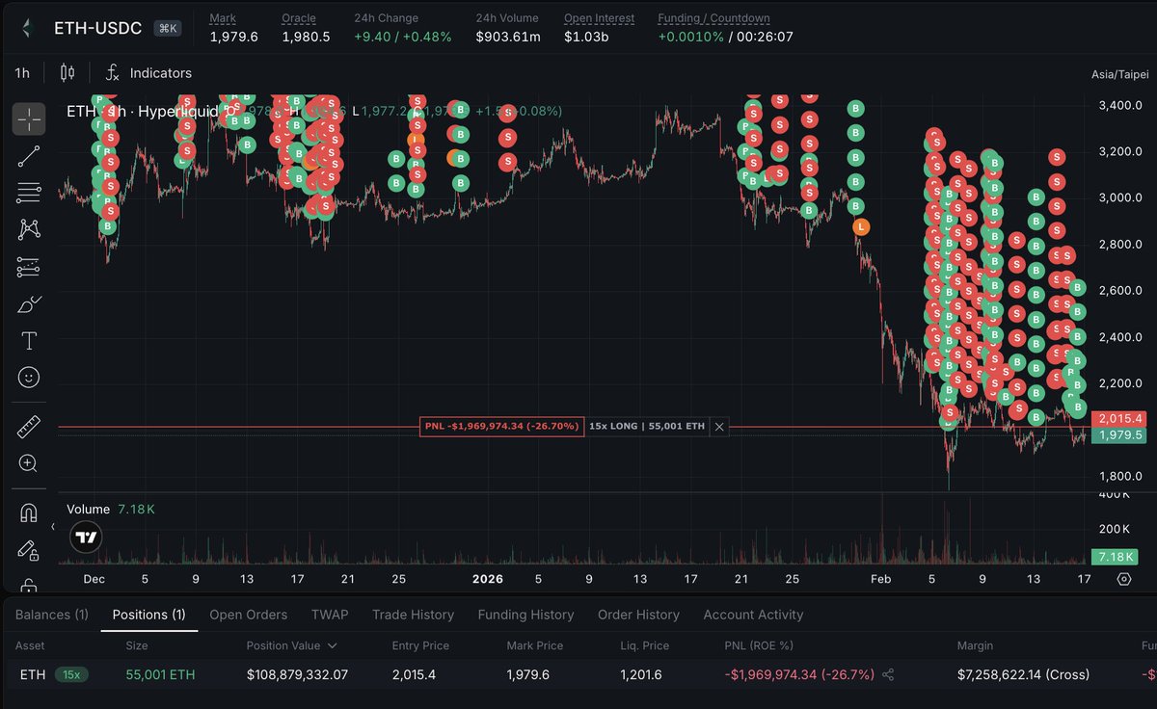The width and height of the screenshot is (1157, 709).
Task: Click the TradingView logo badge
Action: tap(86, 537)
